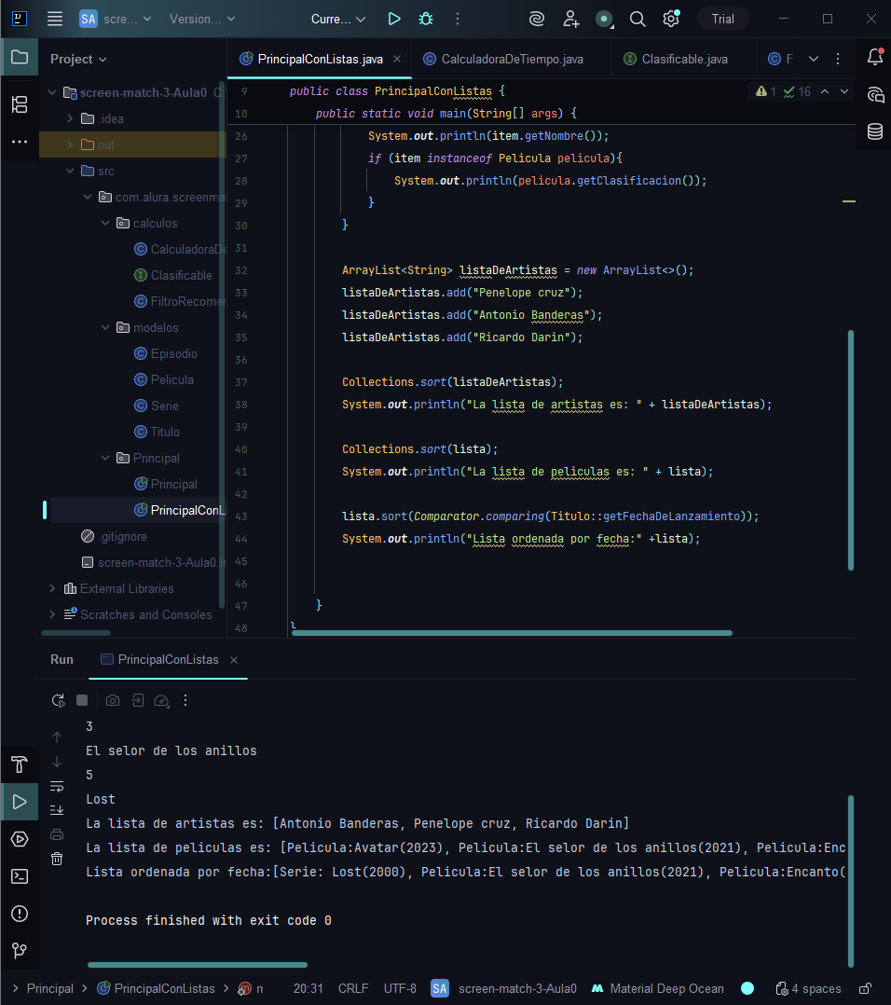Open 4 spaces indent settings
Viewport: 891px width, 1005px height.
coord(808,988)
